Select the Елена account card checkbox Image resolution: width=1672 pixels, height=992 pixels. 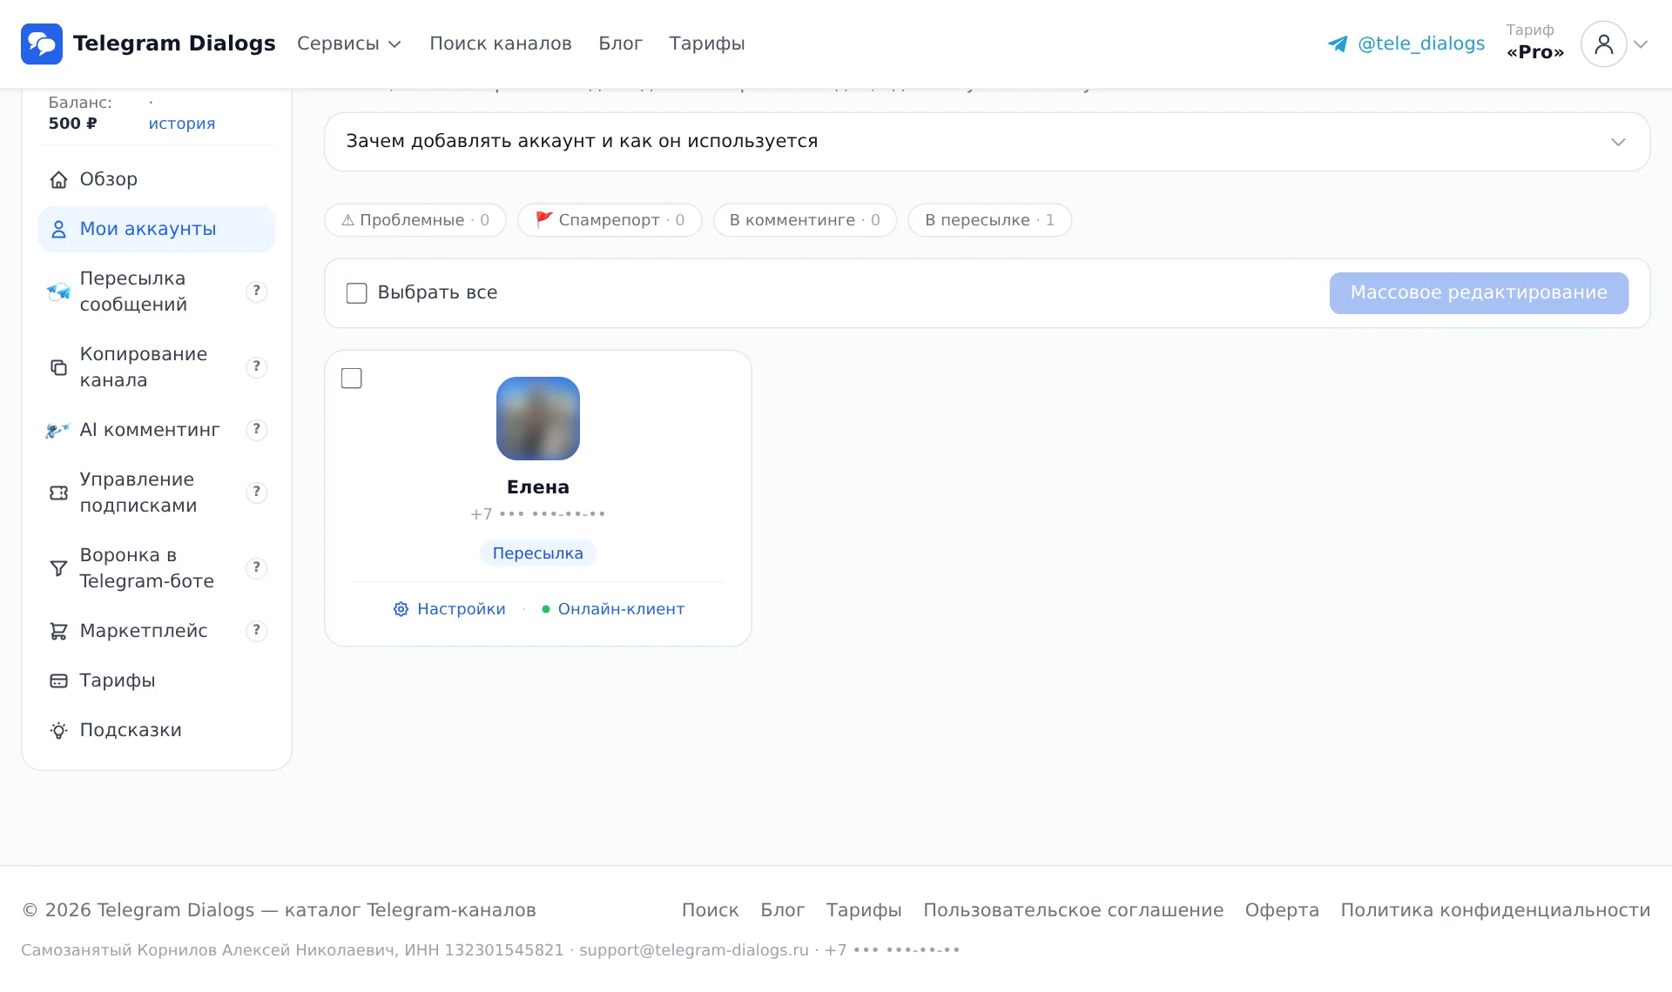coord(352,379)
